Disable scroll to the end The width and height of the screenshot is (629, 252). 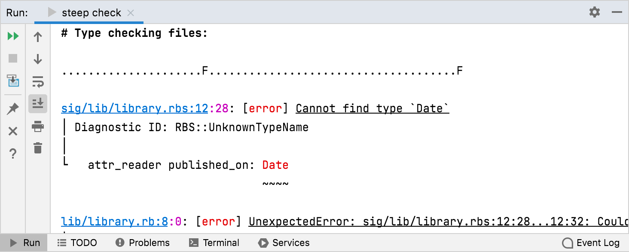[38, 104]
